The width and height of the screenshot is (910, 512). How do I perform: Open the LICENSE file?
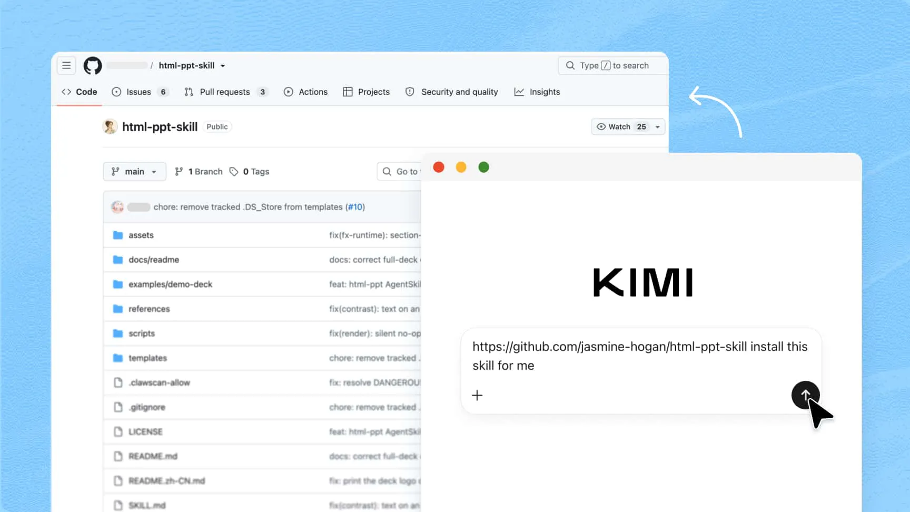tap(145, 432)
